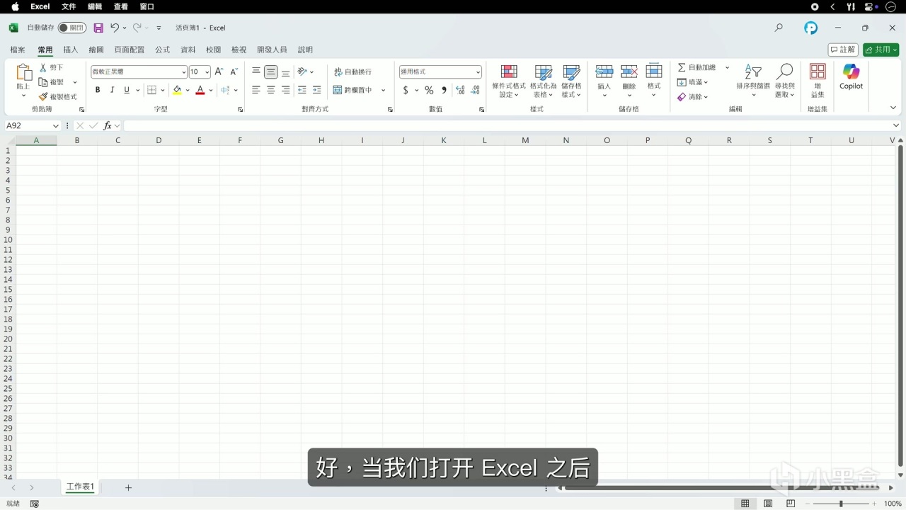Screen dimensions: 906x510
Task: Expand the Name Box dropdown arrow
Action: [x=56, y=125]
